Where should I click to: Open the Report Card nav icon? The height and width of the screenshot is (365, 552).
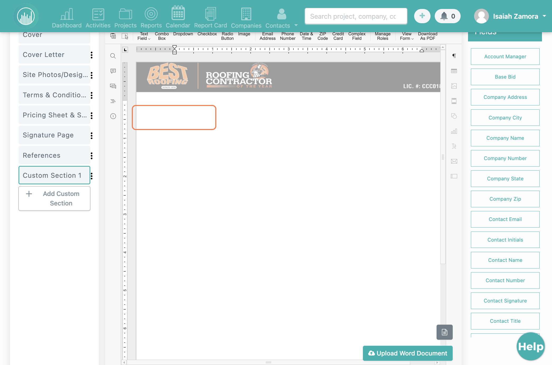coord(210,17)
